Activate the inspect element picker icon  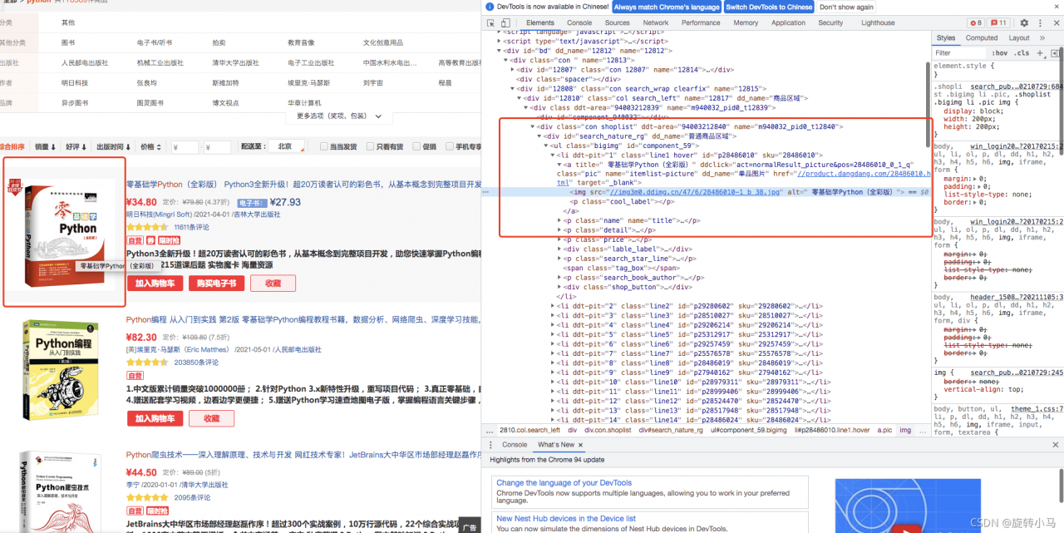pos(490,22)
